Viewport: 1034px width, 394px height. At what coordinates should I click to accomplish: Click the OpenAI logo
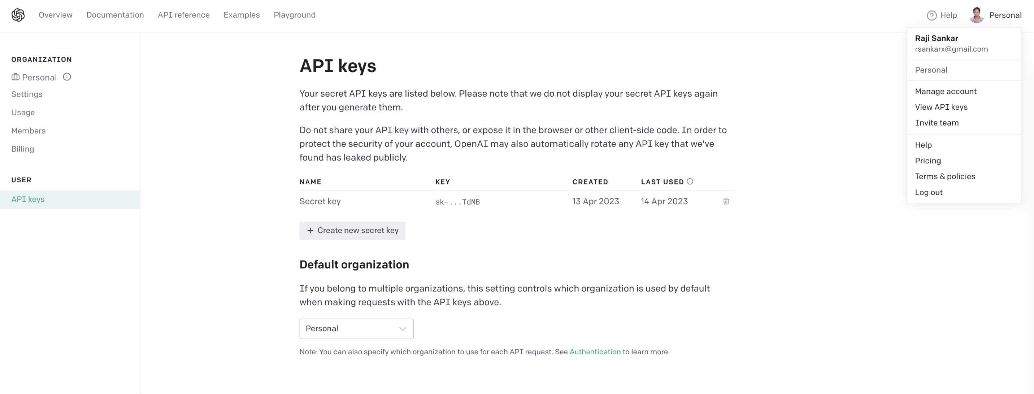tap(18, 14)
